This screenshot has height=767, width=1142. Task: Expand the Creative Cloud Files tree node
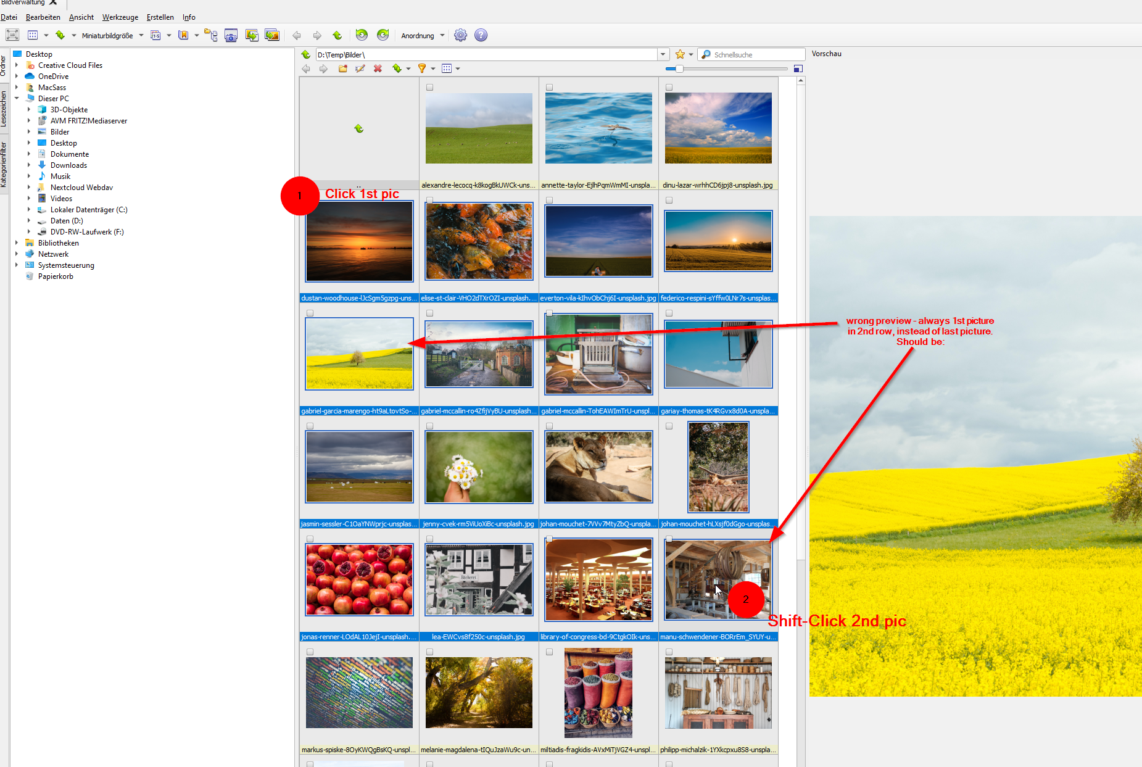point(17,65)
